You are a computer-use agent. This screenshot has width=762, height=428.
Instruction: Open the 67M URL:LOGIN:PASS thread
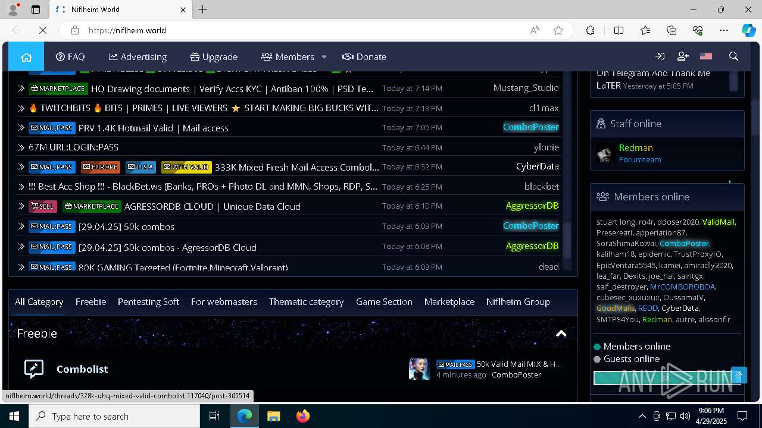coord(74,147)
